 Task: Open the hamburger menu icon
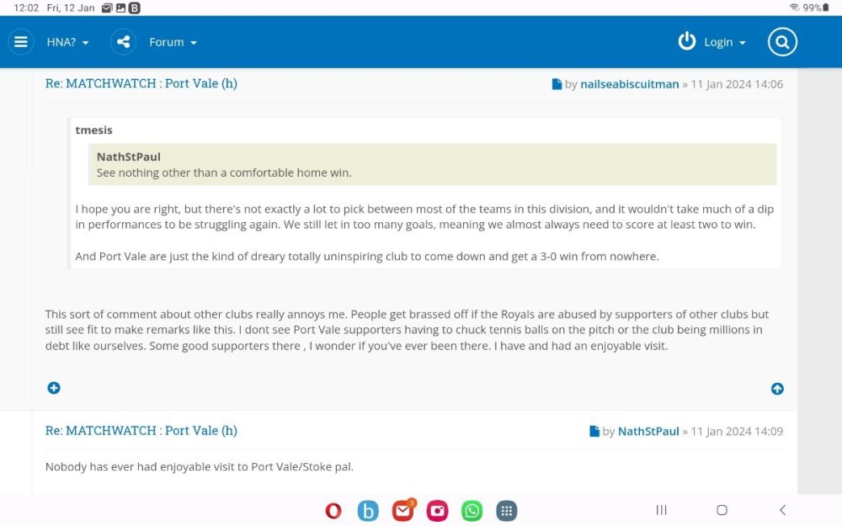(x=21, y=42)
